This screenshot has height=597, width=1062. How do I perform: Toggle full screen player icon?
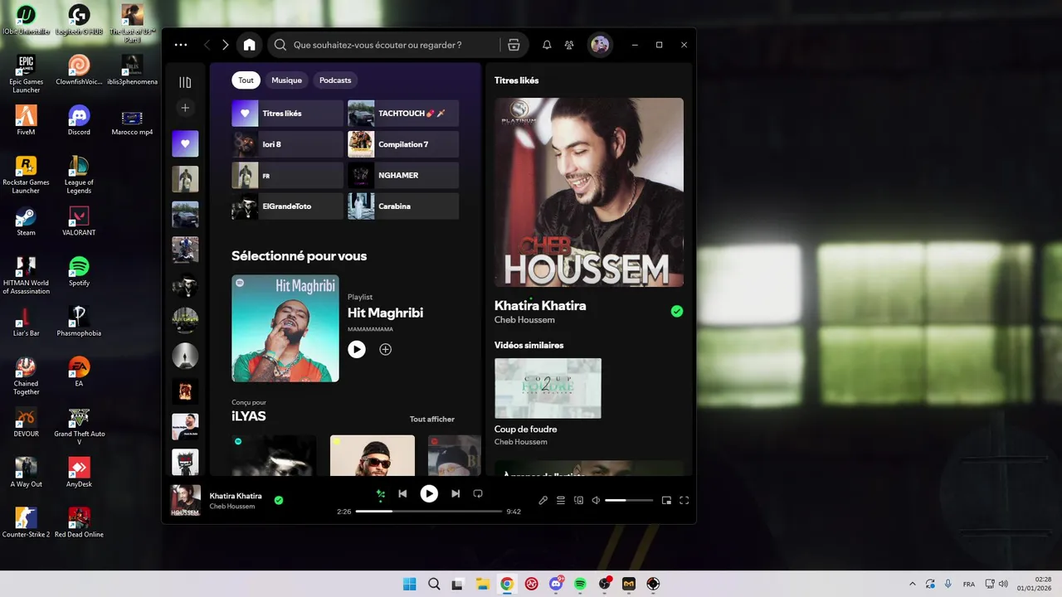click(x=684, y=500)
